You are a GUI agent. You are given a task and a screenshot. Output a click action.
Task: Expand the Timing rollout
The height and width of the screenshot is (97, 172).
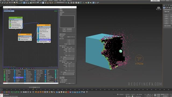pyautogui.click(x=67, y=11)
